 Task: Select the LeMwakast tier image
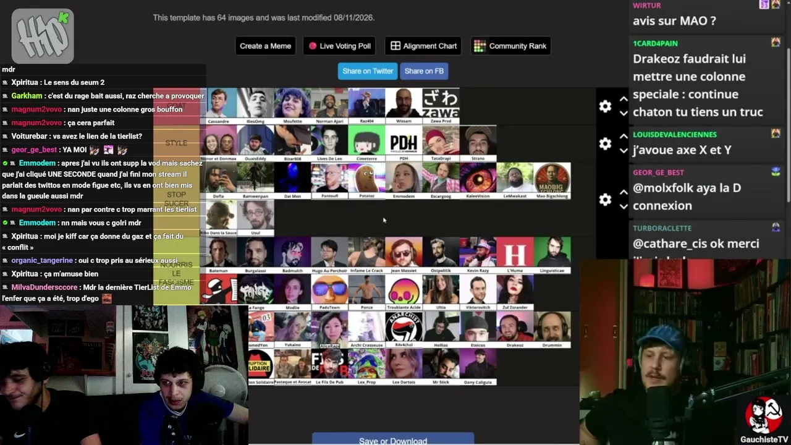coord(515,180)
